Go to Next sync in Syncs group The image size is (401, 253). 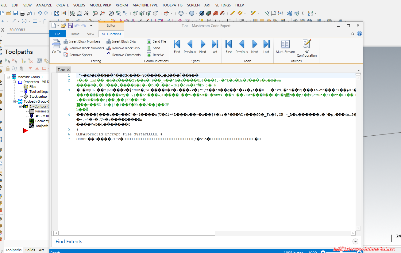[x=202, y=46]
